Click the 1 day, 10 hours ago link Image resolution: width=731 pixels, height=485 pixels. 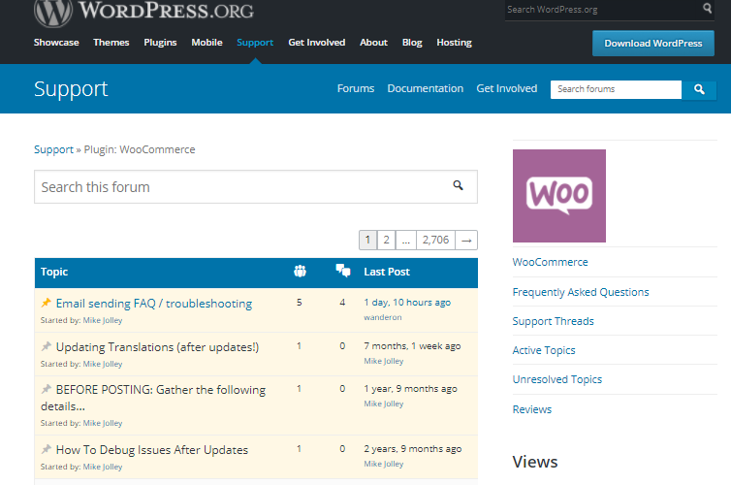pyautogui.click(x=407, y=303)
